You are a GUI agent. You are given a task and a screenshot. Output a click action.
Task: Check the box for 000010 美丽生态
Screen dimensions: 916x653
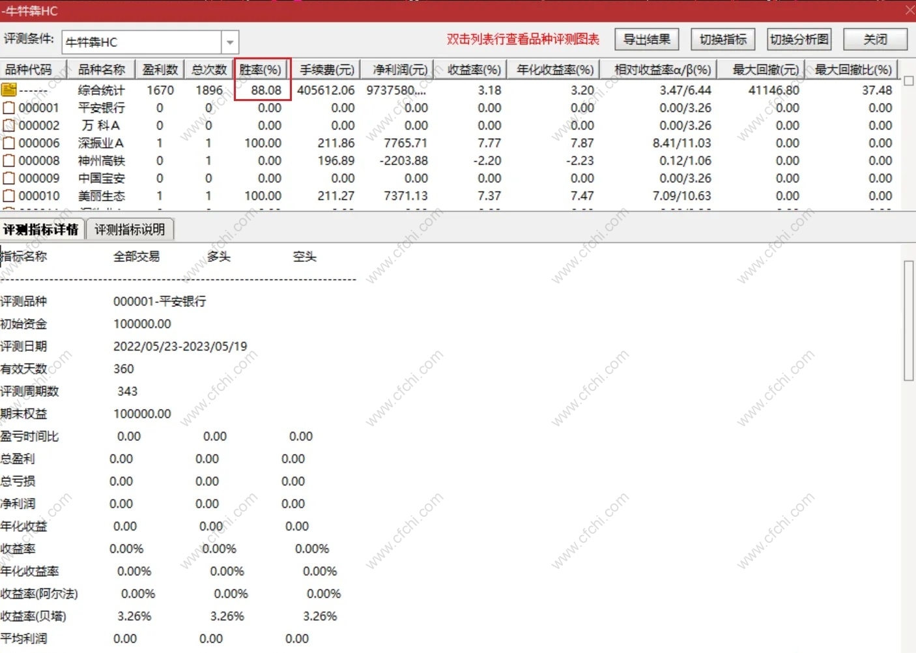(9, 196)
